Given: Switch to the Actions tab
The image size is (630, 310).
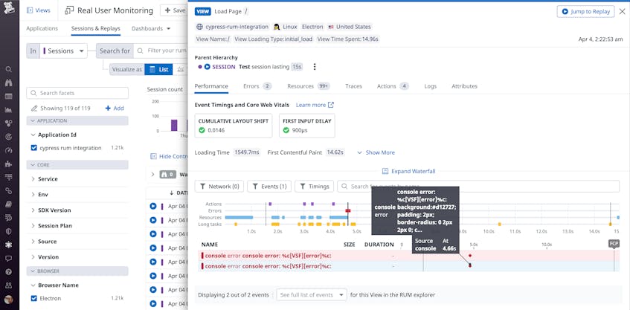Looking at the screenshot, I should coord(393,86).
